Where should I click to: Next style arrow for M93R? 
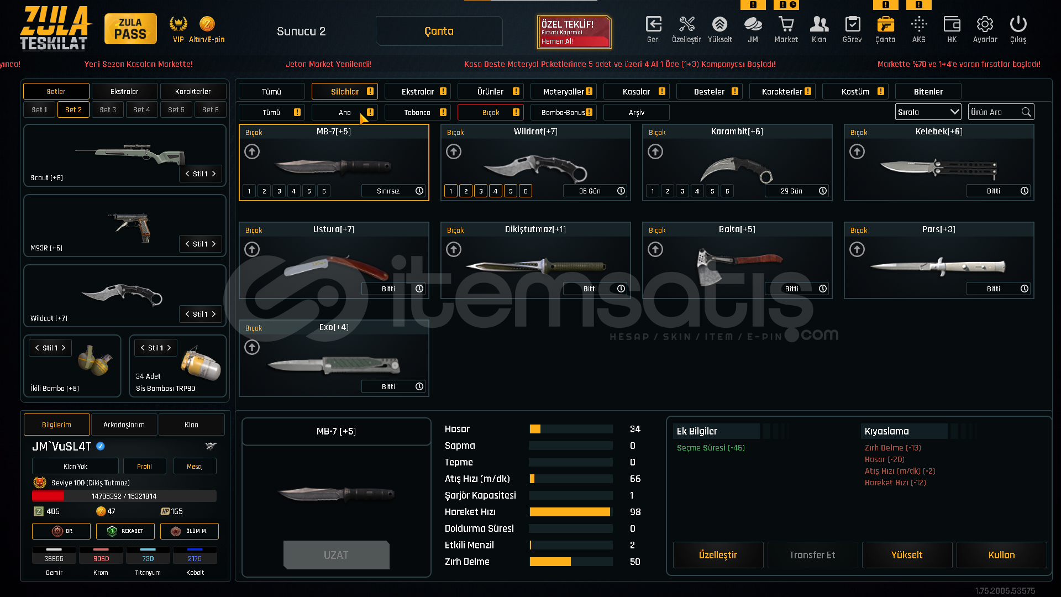214,244
